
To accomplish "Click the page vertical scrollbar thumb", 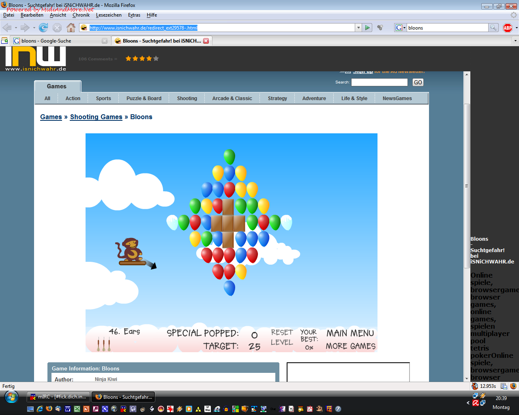I will tap(467, 185).
